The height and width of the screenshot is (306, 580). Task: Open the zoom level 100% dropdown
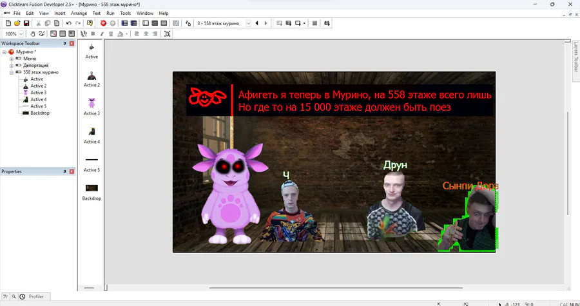pos(21,33)
